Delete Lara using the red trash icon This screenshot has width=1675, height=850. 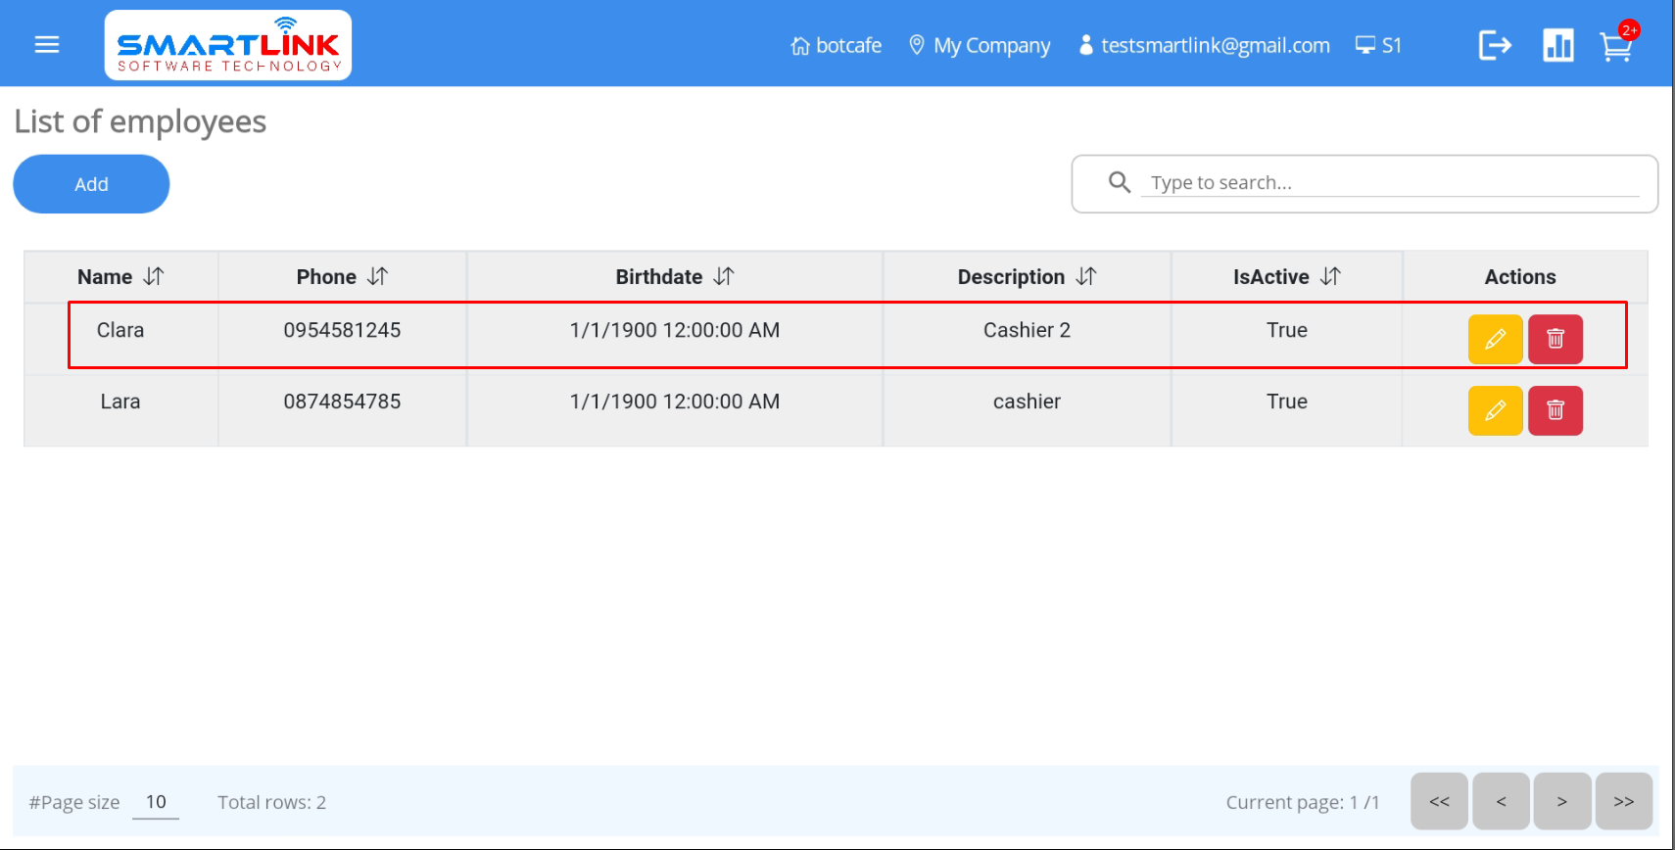click(x=1555, y=410)
